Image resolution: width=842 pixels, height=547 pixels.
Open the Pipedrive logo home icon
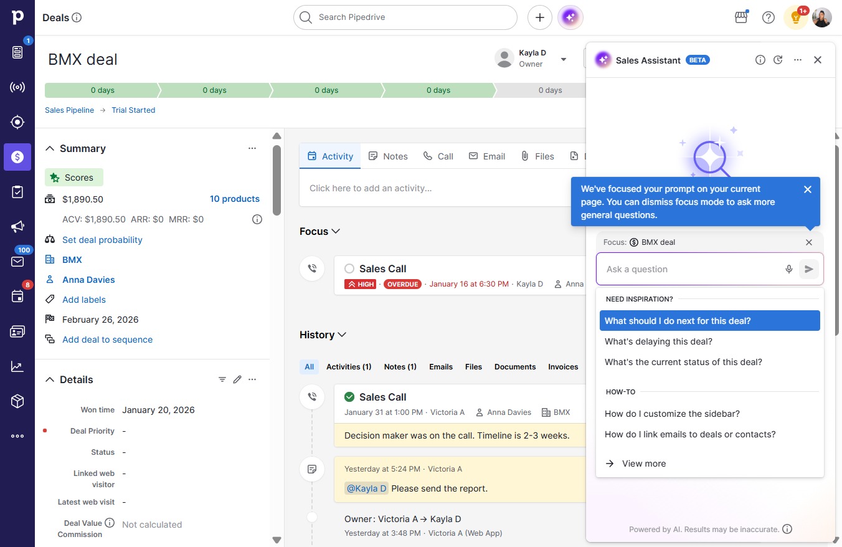click(x=17, y=17)
